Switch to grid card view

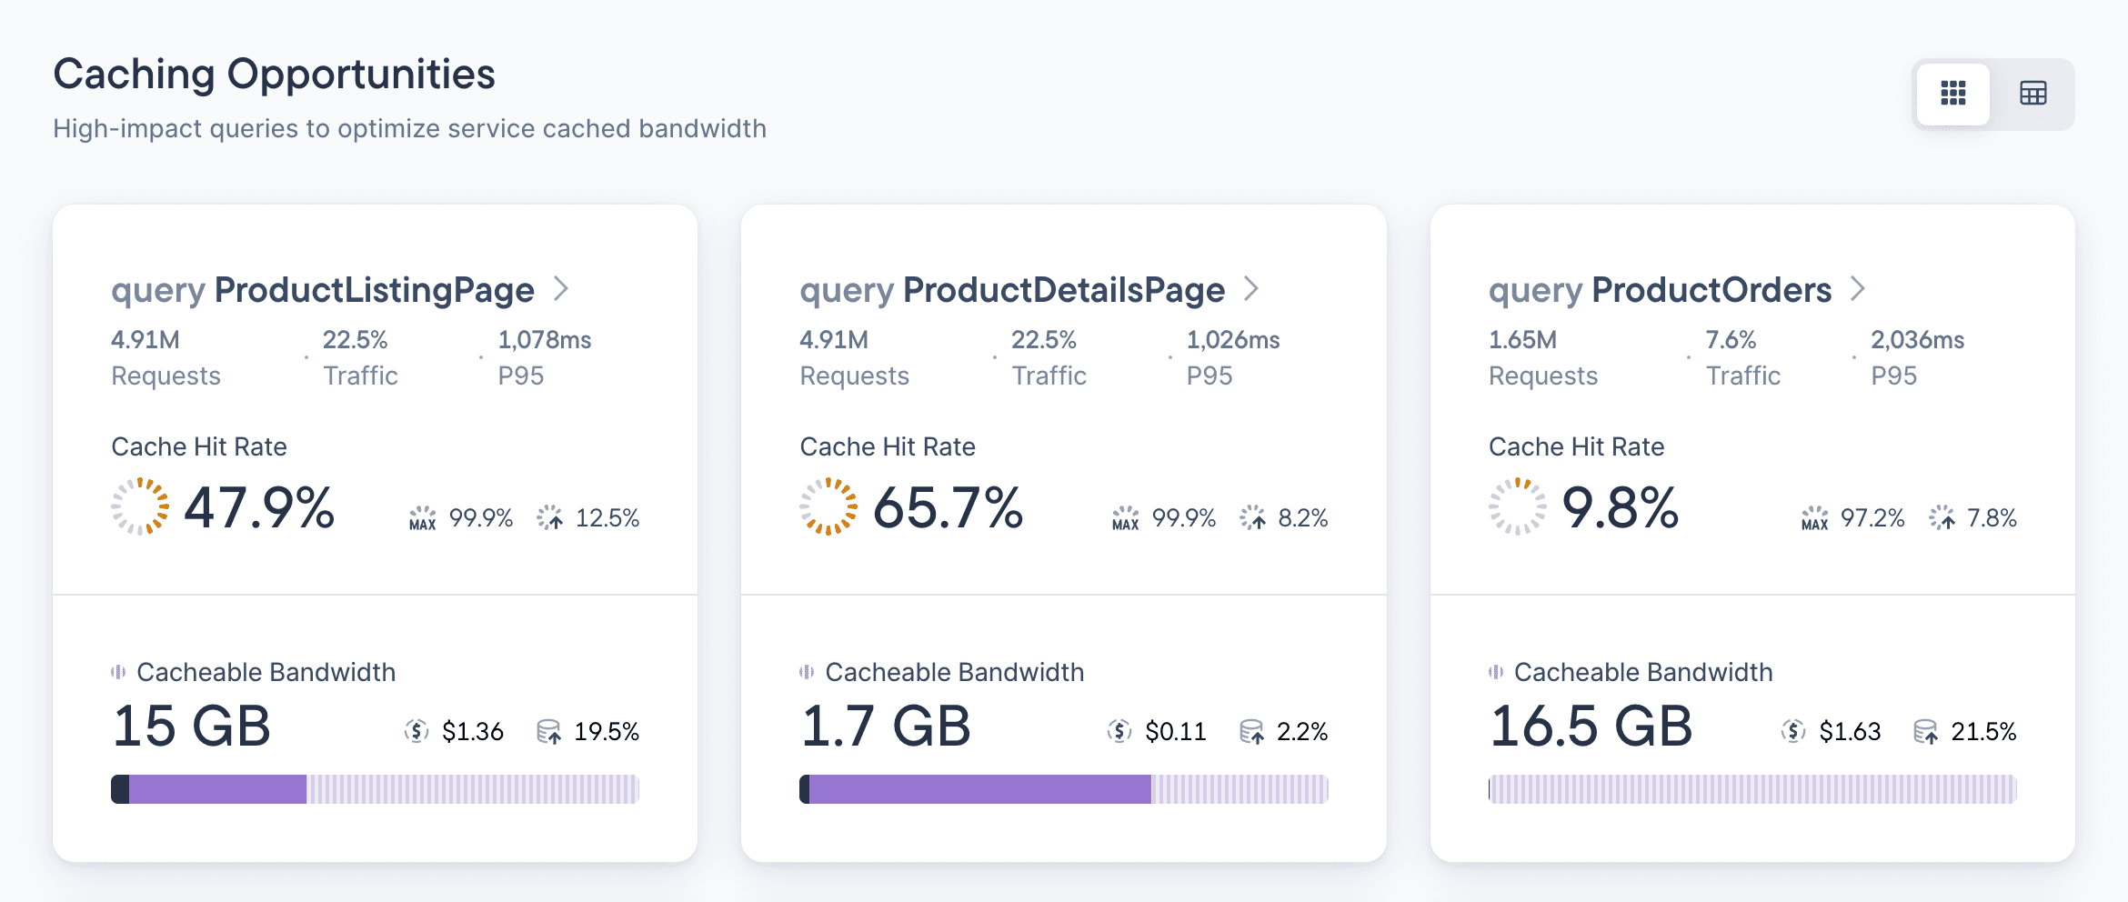pos(1952,94)
